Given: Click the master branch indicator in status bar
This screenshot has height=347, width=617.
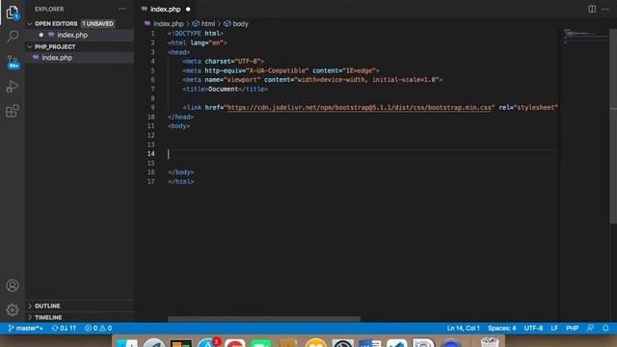Looking at the screenshot, I should tap(25, 328).
